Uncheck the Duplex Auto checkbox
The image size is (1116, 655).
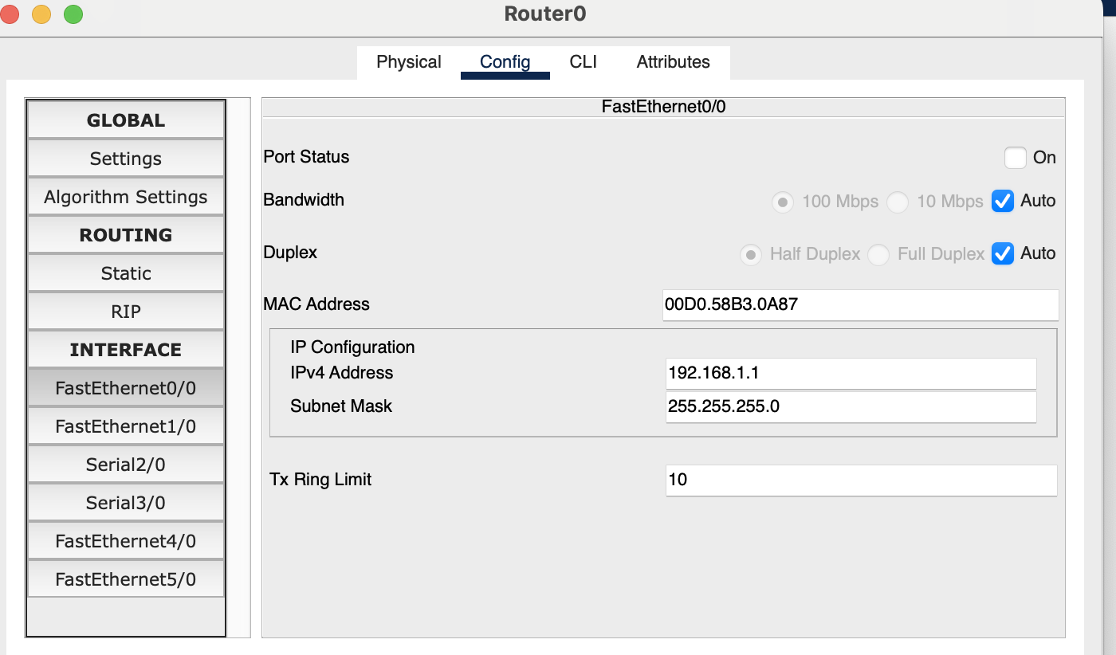click(1003, 254)
